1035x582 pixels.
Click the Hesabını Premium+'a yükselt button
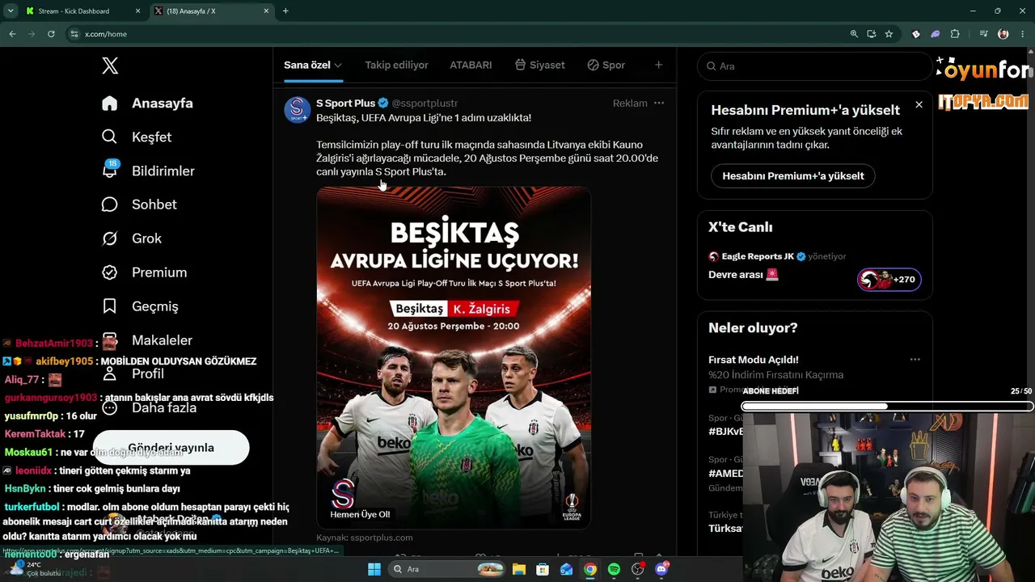coord(793,176)
